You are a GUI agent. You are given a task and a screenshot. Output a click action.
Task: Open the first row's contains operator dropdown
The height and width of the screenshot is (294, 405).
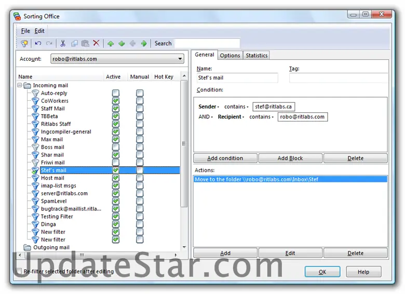pyautogui.click(x=236, y=106)
